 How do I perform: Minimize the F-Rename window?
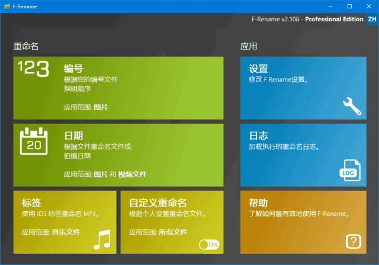pos(330,7)
